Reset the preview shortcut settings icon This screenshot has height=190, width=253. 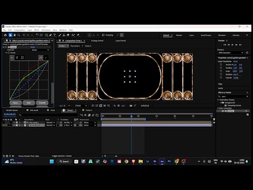(x=247, y=53)
